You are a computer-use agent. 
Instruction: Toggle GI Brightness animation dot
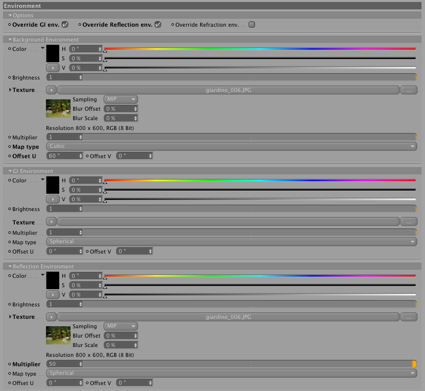tap(10, 209)
